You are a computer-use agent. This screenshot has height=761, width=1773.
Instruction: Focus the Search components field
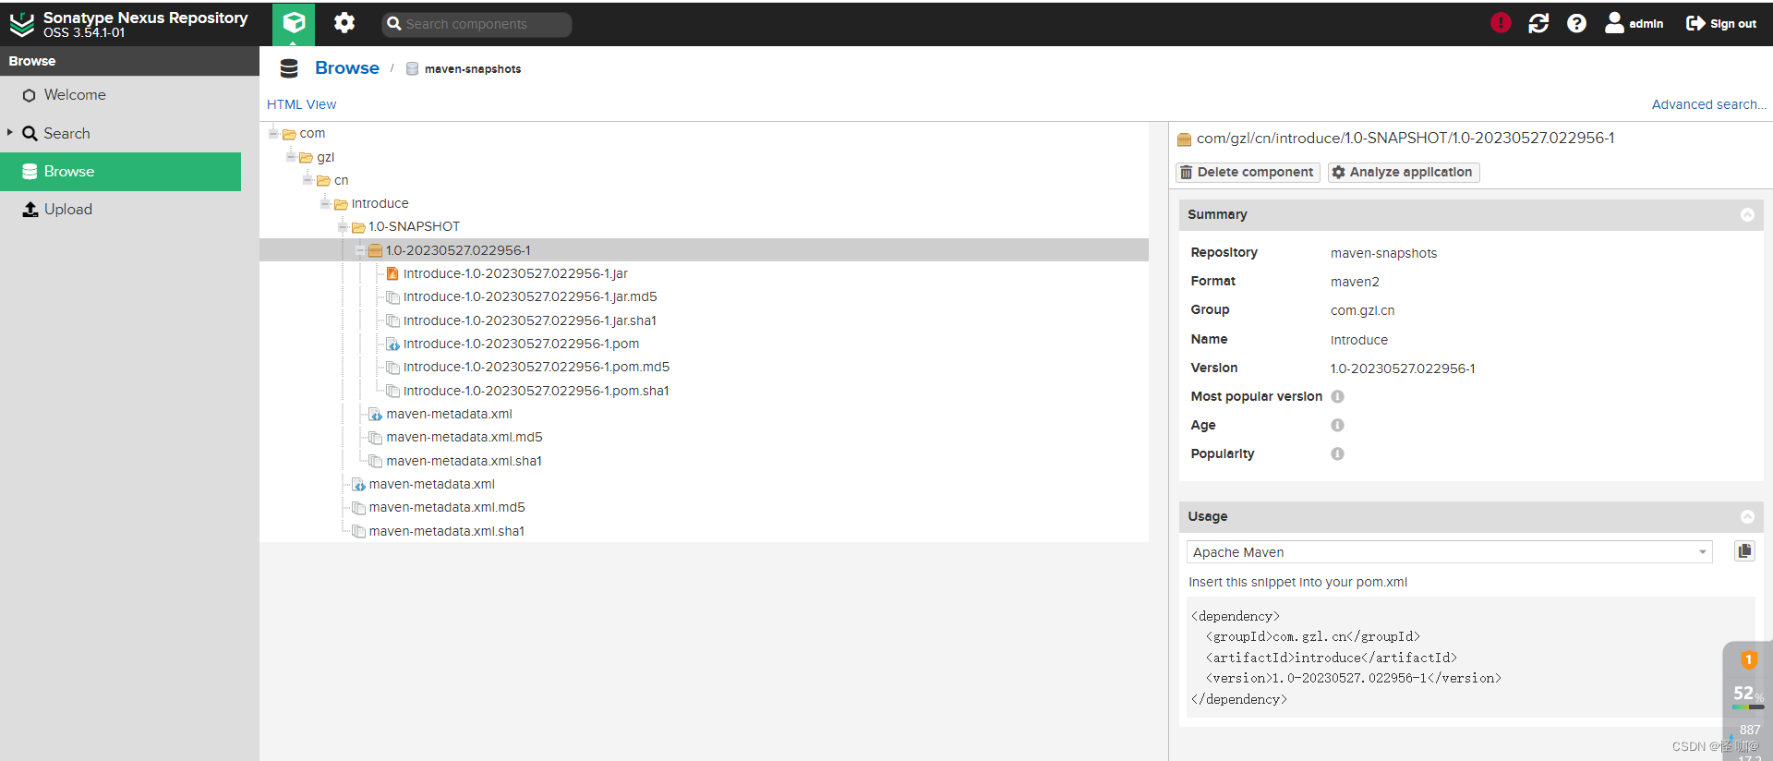pos(476,24)
